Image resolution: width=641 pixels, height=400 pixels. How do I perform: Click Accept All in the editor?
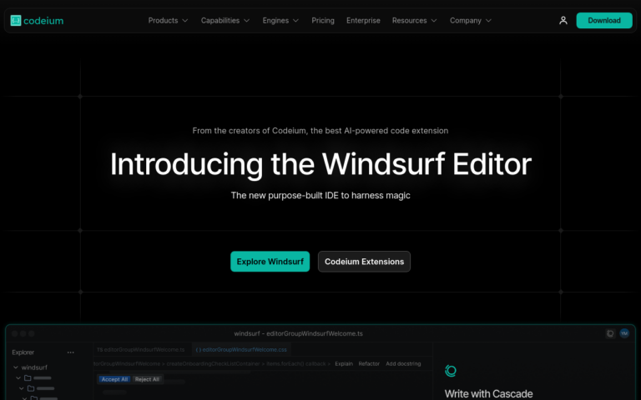(114, 379)
